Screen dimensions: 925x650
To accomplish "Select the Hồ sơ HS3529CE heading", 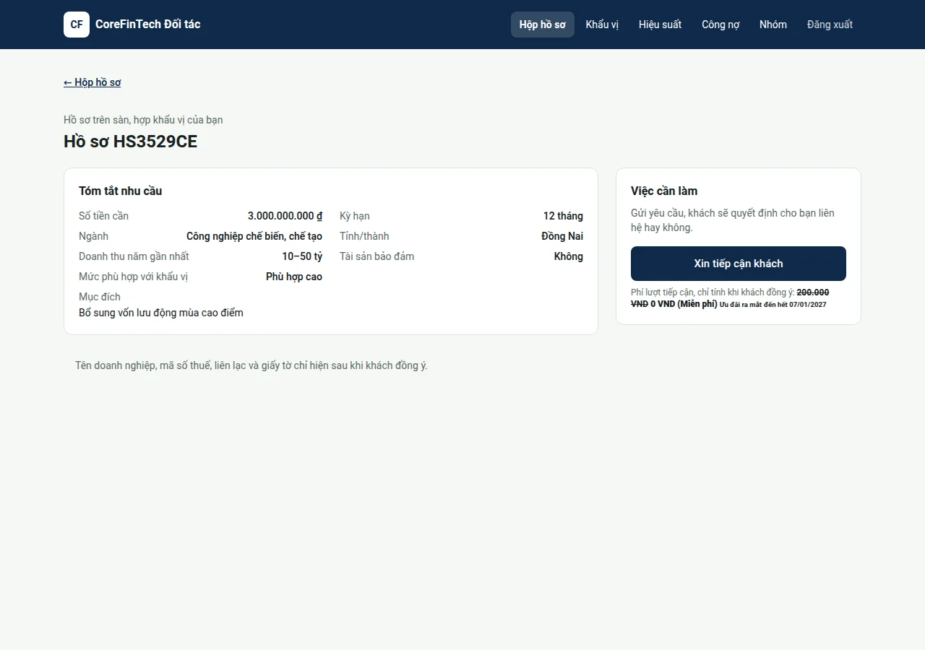I will 130,142.
